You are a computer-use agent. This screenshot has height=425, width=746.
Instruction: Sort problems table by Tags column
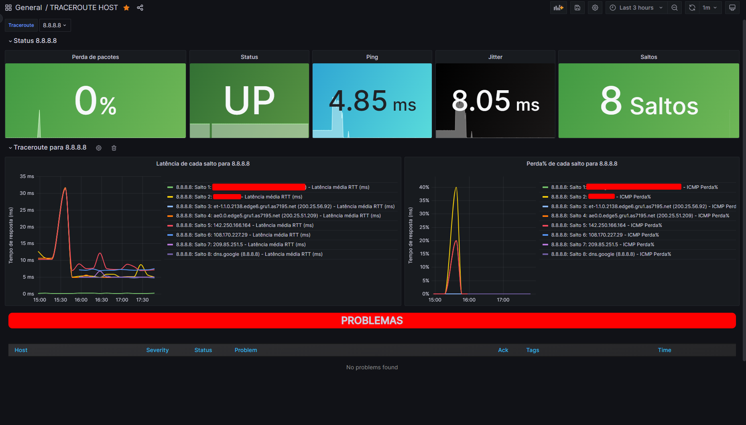pos(533,350)
